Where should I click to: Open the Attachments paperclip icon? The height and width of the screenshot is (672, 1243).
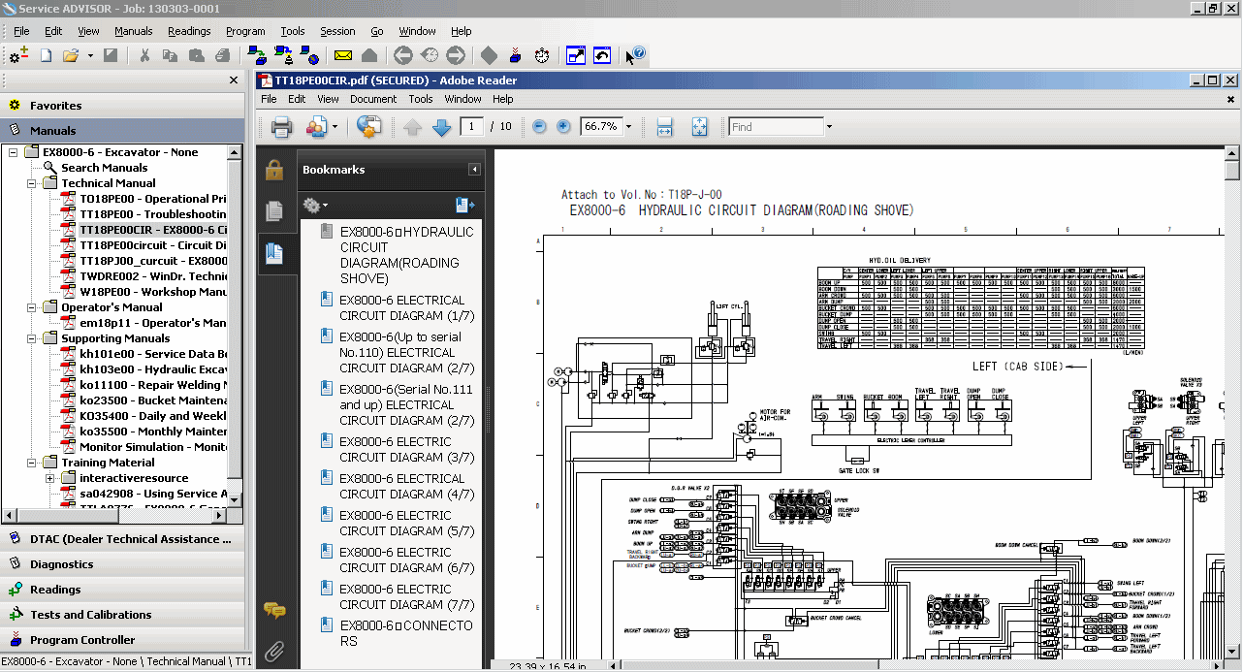click(274, 651)
